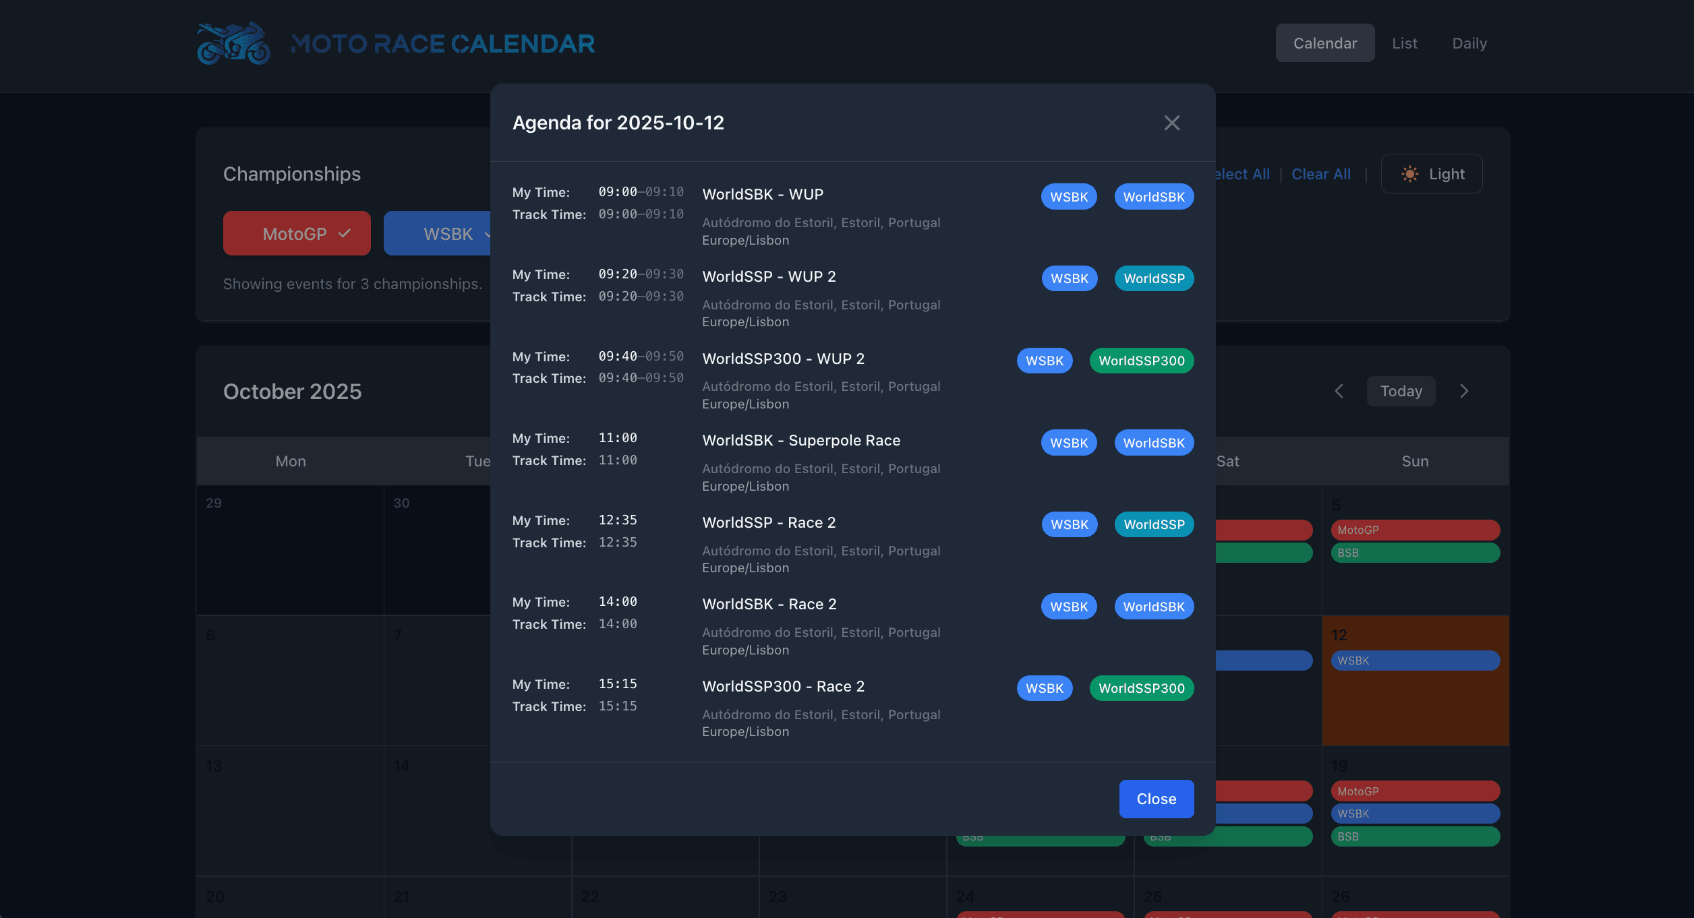This screenshot has height=918, width=1694.
Task: Click the motorcycle logo icon
Action: pyautogui.click(x=233, y=44)
